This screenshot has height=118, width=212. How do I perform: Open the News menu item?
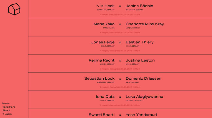(6, 103)
